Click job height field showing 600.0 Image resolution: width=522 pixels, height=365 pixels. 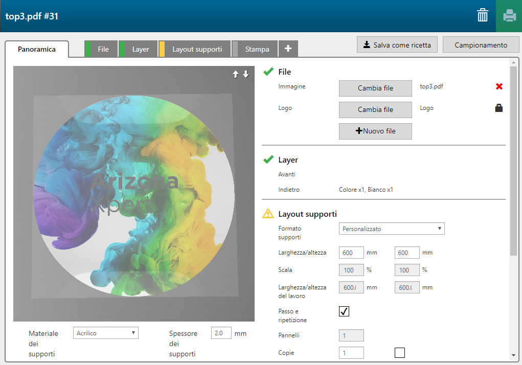click(x=407, y=287)
